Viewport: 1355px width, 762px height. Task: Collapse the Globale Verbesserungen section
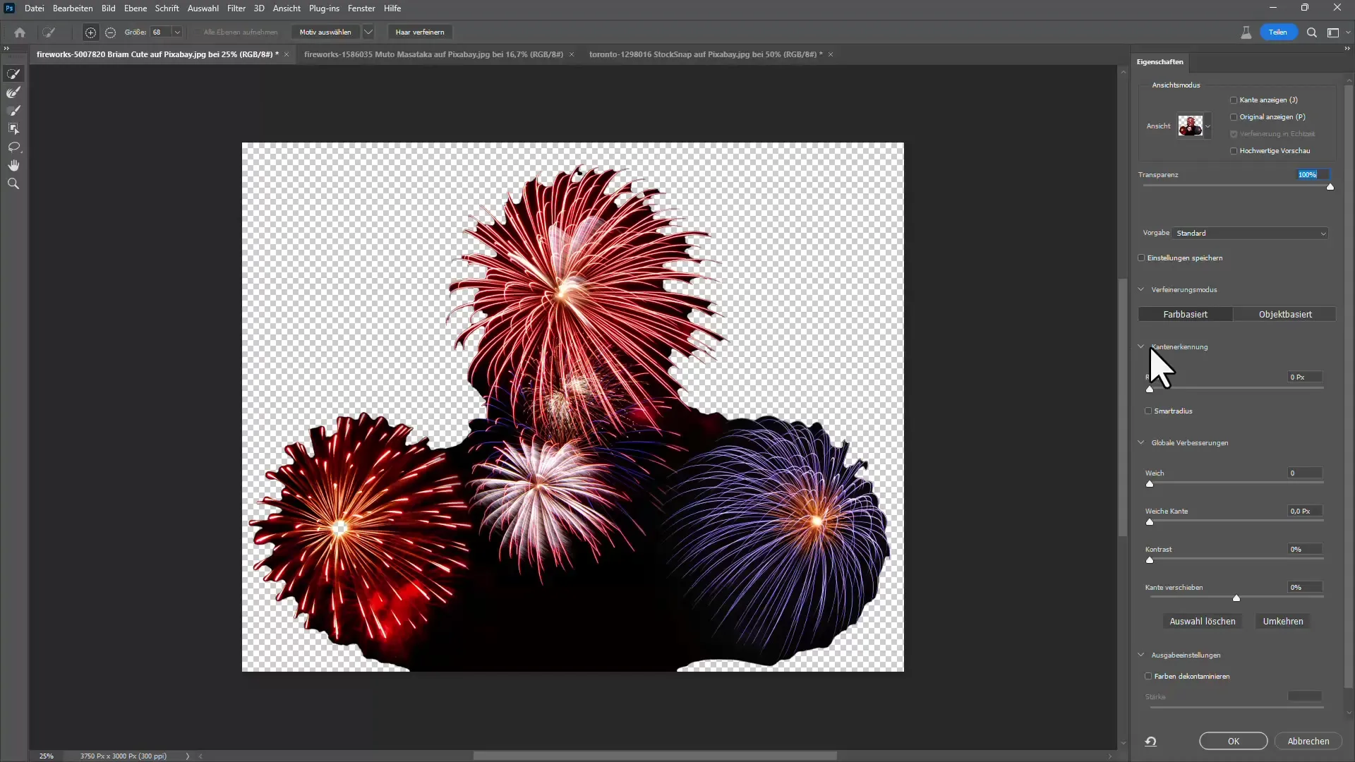[x=1141, y=443]
